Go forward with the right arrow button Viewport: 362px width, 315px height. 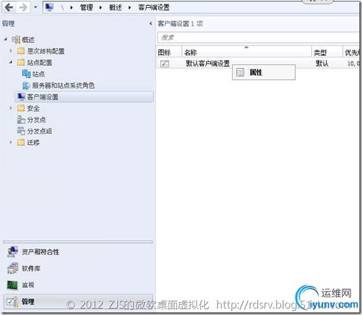pos(23,7)
